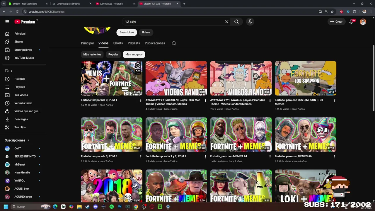Add first video to queue overlay
375x211 pixels.
click(138, 72)
